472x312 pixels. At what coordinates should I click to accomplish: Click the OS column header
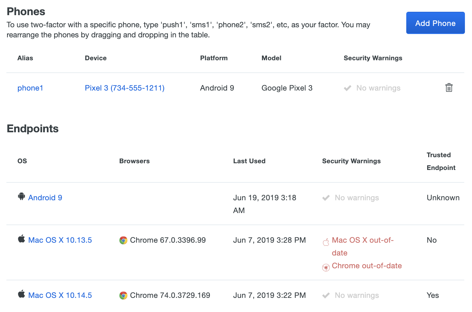point(22,161)
